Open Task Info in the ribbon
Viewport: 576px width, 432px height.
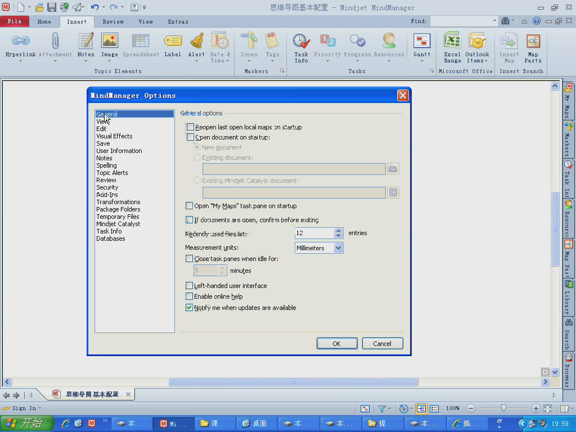coord(301,48)
